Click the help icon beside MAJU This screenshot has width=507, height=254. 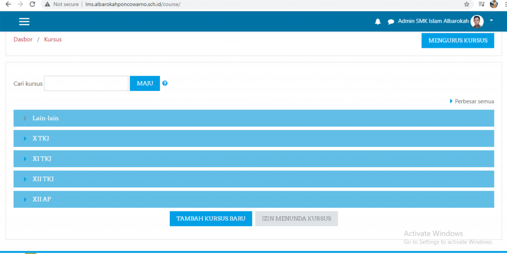pyautogui.click(x=165, y=83)
